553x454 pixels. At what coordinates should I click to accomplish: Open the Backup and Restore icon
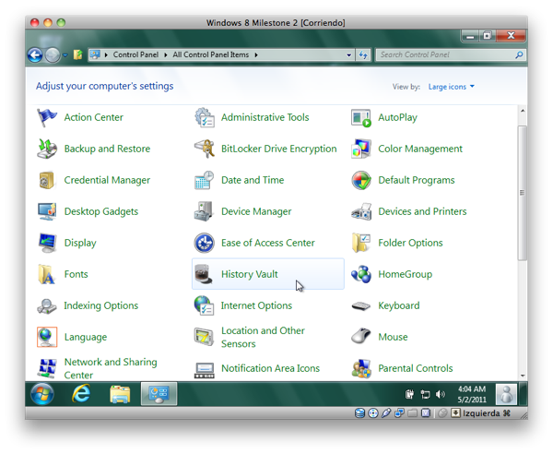pyautogui.click(x=47, y=149)
